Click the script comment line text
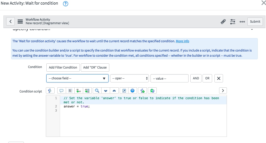The width and height of the screenshot is (266, 143). pyautogui.click(x=141, y=100)
